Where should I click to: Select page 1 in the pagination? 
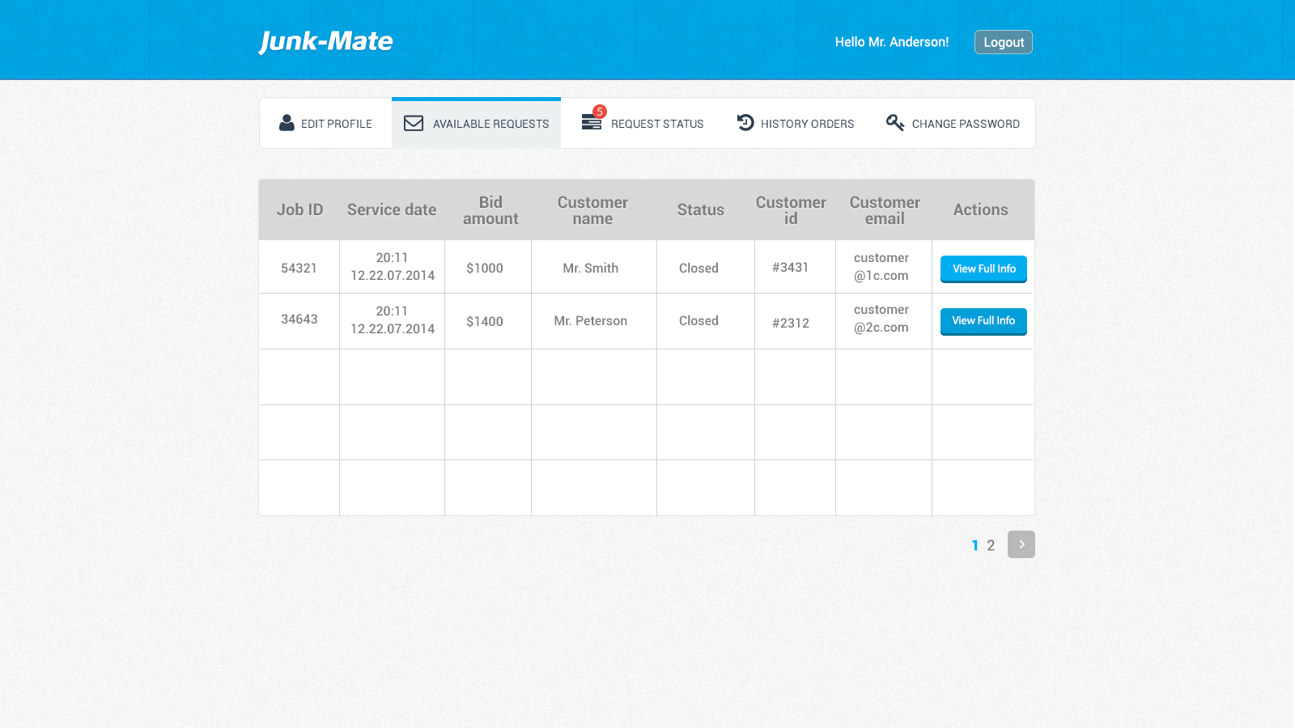[x=974, y=545]
